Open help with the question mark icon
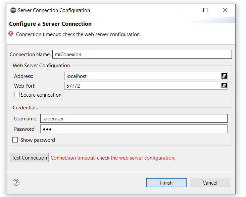 coord(16,182)
